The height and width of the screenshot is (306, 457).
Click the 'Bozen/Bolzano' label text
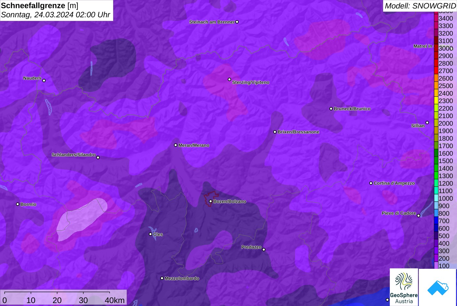tap(229, 201)
